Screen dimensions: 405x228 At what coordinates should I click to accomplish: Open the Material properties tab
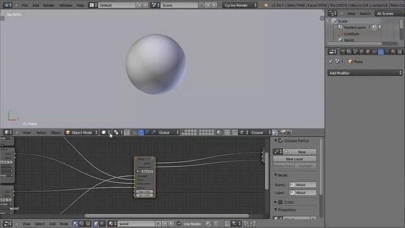393,52
